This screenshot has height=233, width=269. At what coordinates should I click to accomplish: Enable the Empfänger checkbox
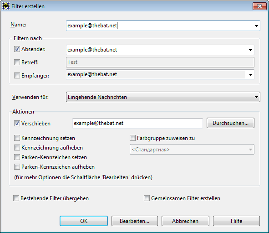tap(17, 75)
